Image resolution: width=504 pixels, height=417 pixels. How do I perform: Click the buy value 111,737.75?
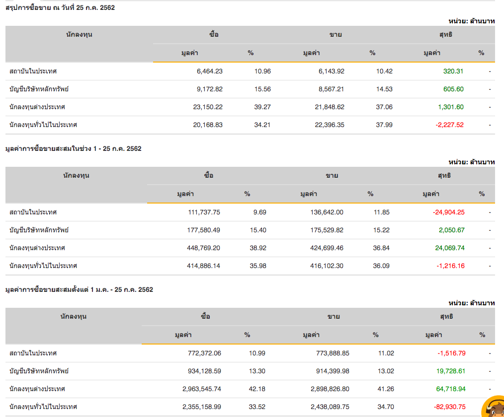(x=201, y=212)
